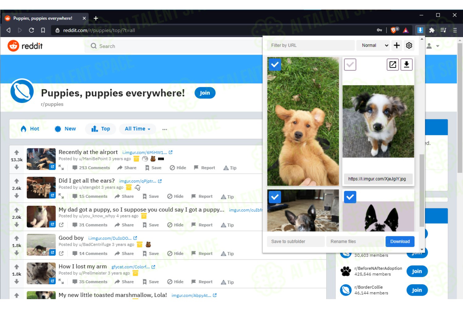Click the reddit Search box
This screenshot has width=463, height=309.
click(174, 46)
